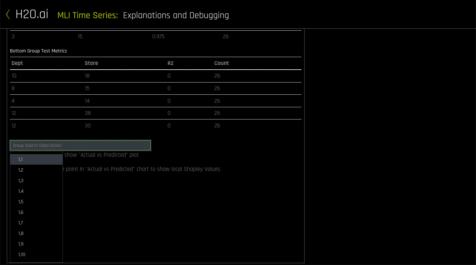Viewport: 476px width, 265px height.
Task: Click Dept value 8
Action: (13, 88)
